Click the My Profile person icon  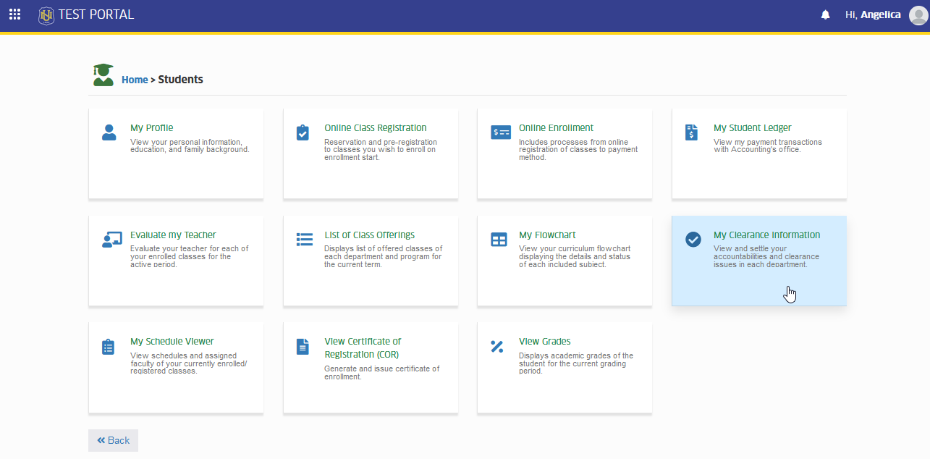pos(109,132)
